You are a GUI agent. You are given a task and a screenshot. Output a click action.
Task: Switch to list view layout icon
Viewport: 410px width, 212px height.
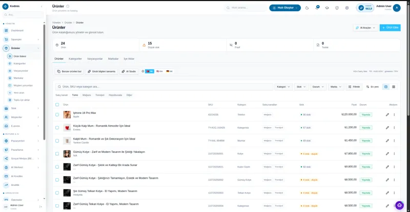point(386,87)
